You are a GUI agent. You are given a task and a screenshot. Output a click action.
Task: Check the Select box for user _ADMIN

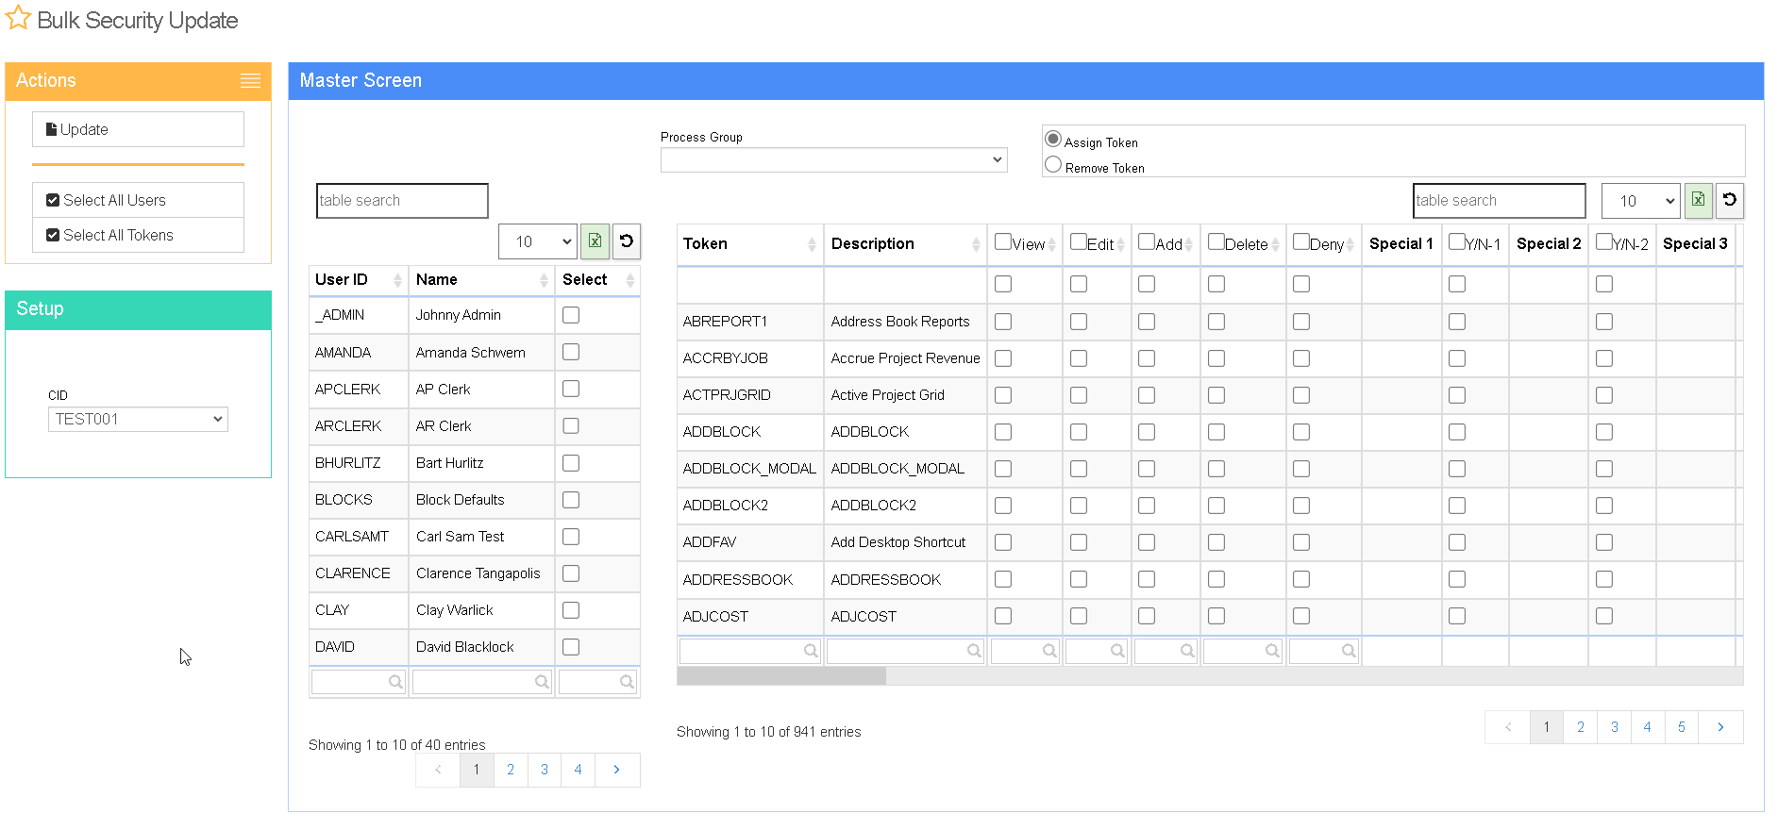571,315
